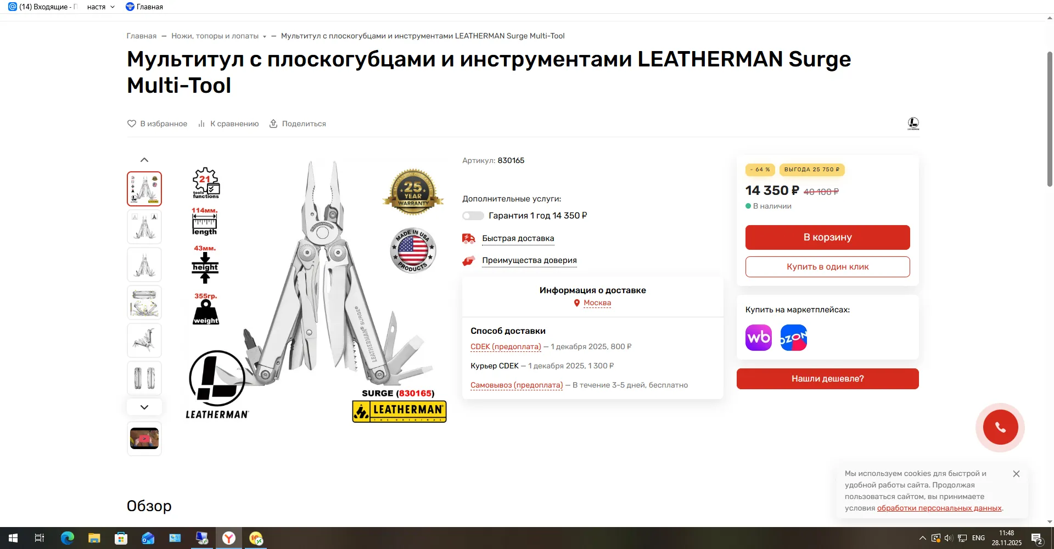Close the cookies notification
The width and height of the screenshot is (1054, 549).
tap(1016, 474)
